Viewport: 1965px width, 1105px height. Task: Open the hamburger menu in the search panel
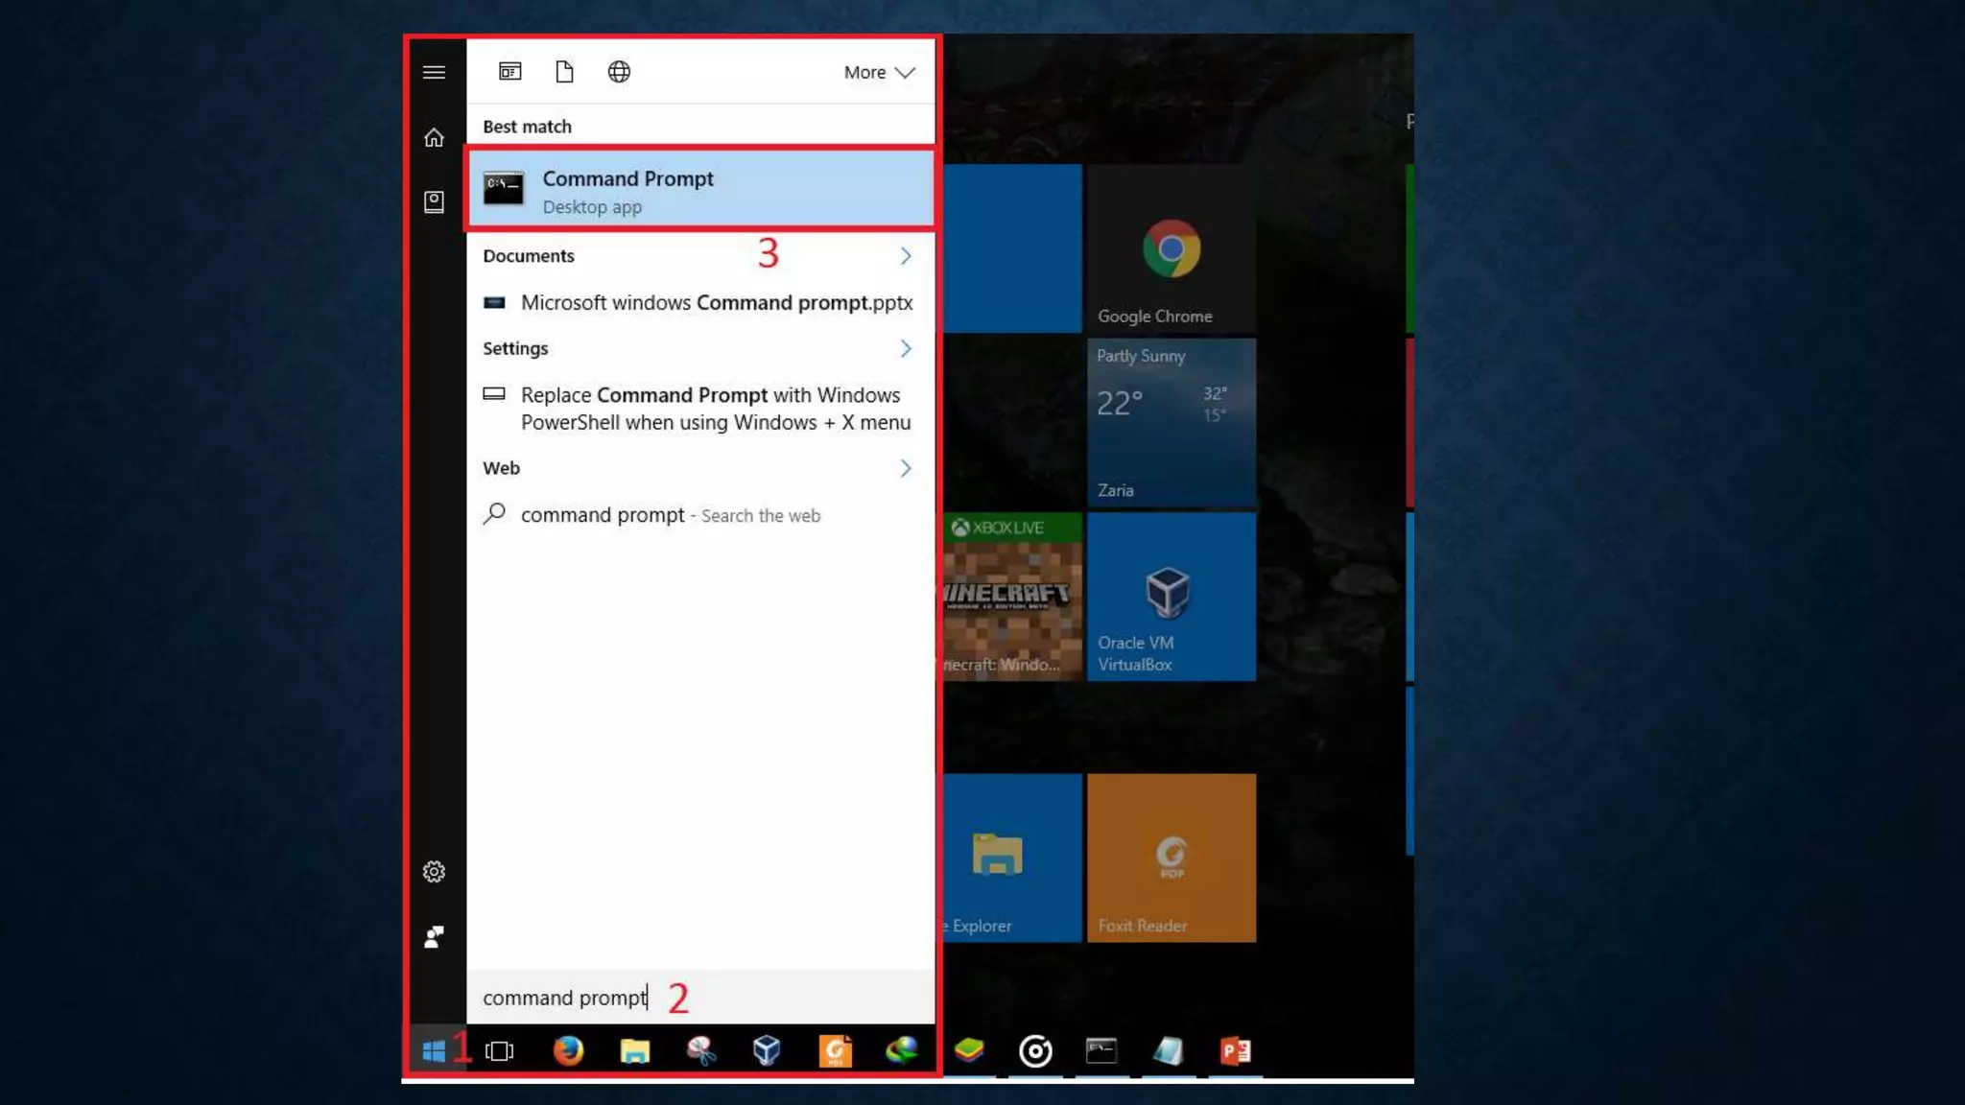pos(434,72)
